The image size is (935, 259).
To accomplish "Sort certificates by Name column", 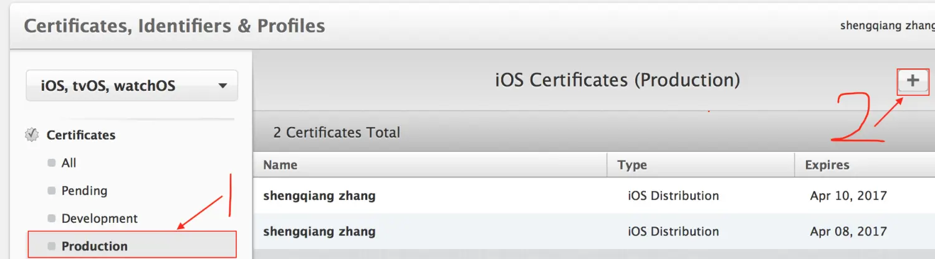I will point(280,166).
